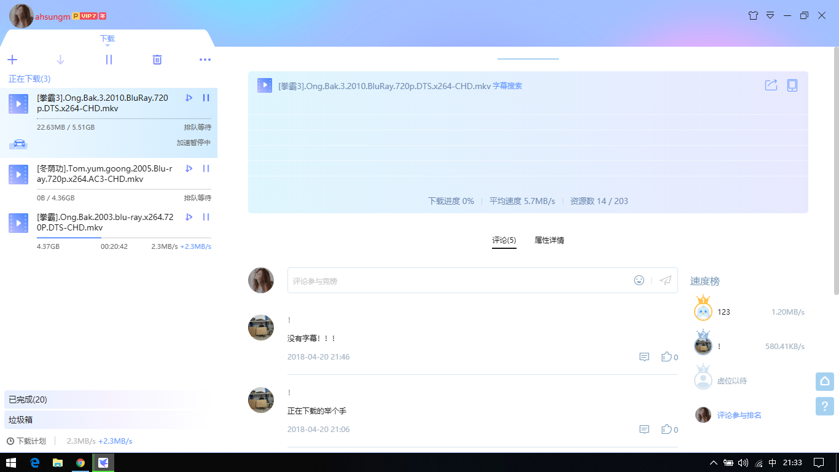Select the 下载 tab at the top
The width and height of the screenshot is (839, 472).
(107, 38)
